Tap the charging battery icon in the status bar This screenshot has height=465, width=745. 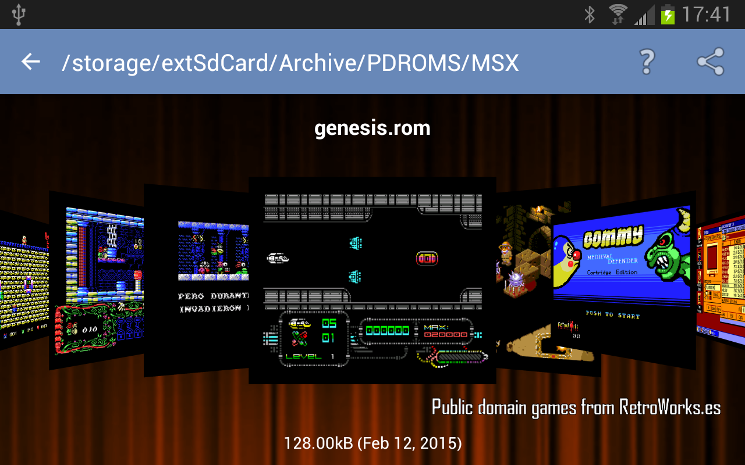click(668, 15)
